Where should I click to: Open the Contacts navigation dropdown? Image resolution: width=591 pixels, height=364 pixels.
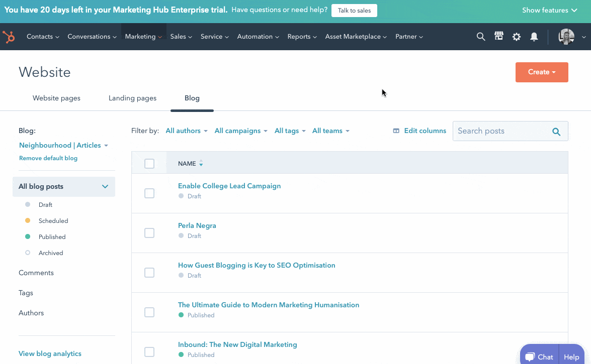[43, 37]
